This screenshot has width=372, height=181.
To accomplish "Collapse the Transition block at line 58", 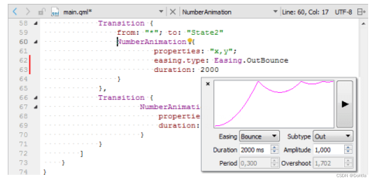I will (x=36, y=24).
